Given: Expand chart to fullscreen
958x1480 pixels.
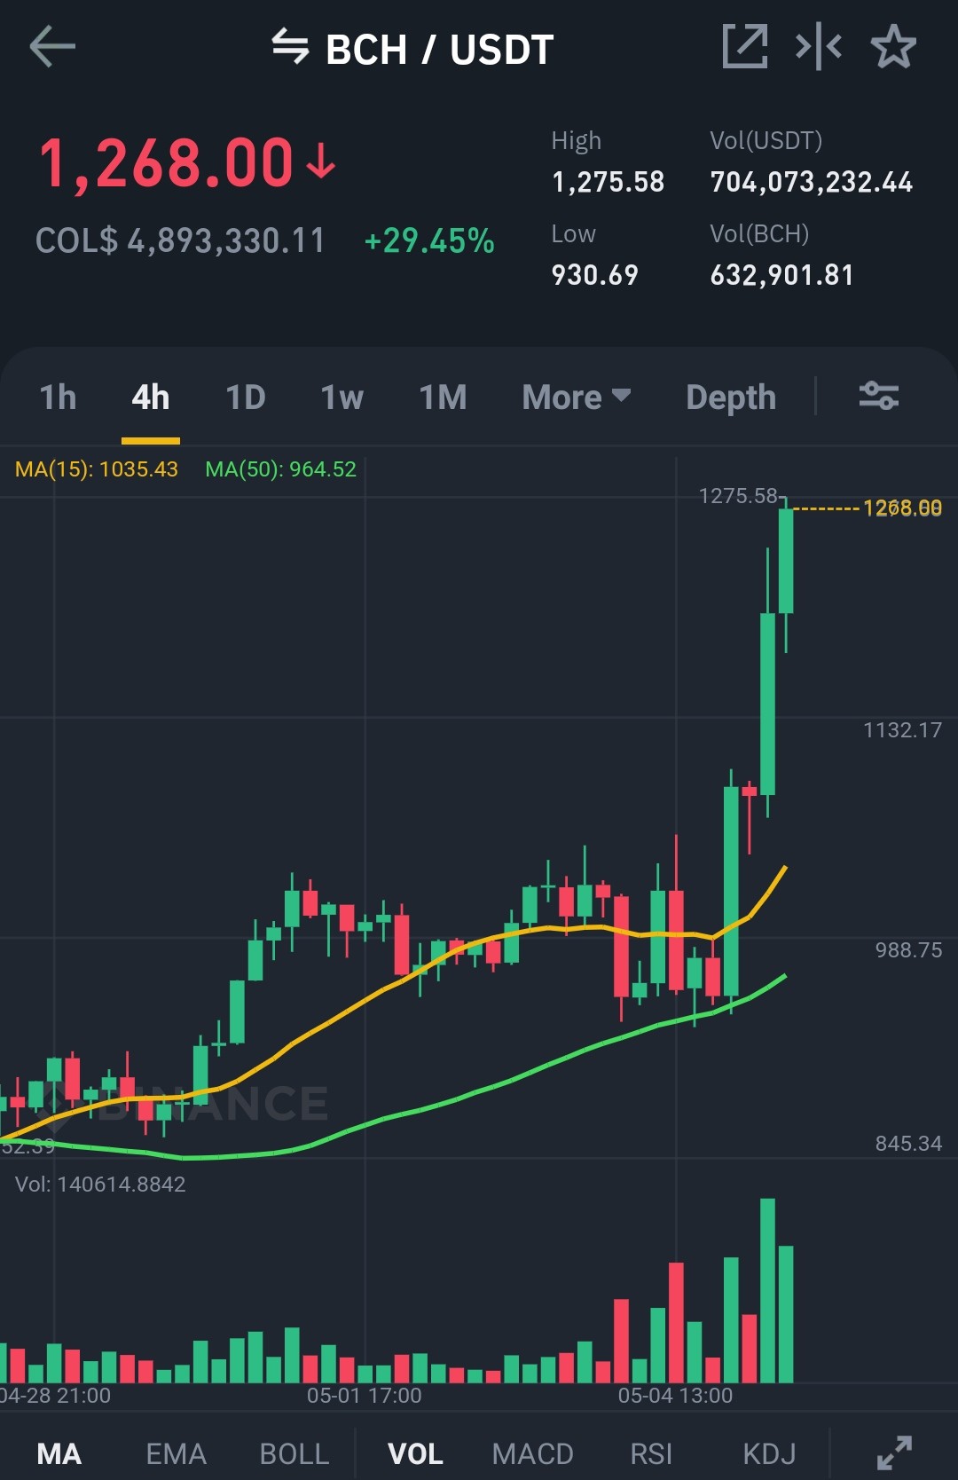Looking at the screenshot, I should click(x=894, y=1453).
